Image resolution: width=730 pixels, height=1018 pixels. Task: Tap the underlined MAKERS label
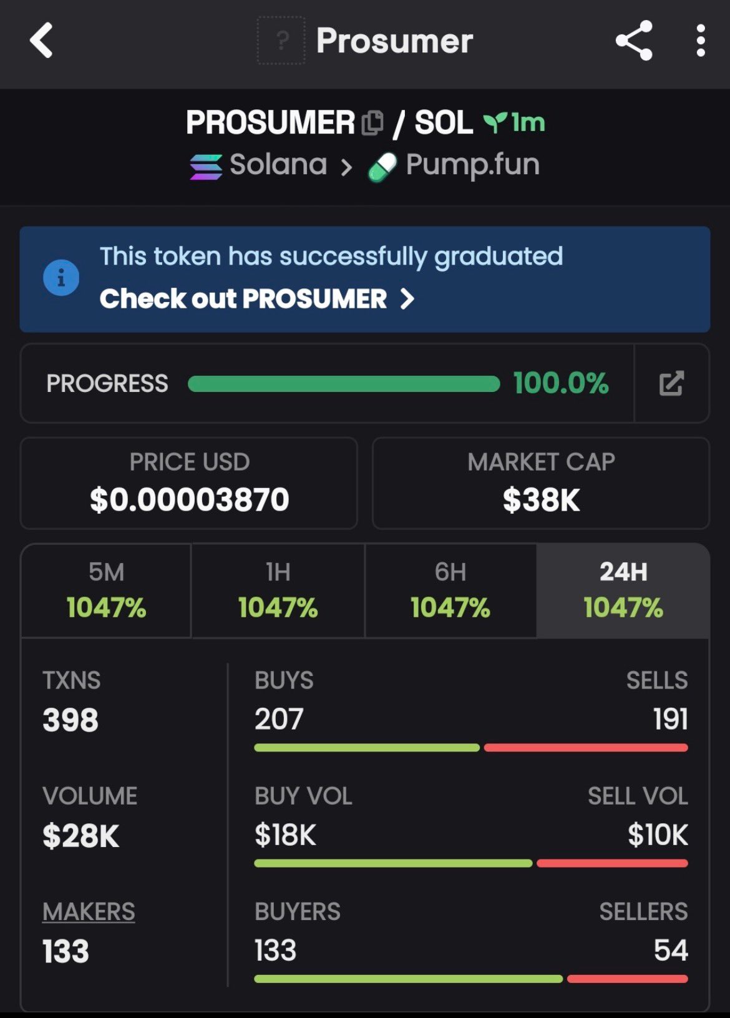point(89,912)
